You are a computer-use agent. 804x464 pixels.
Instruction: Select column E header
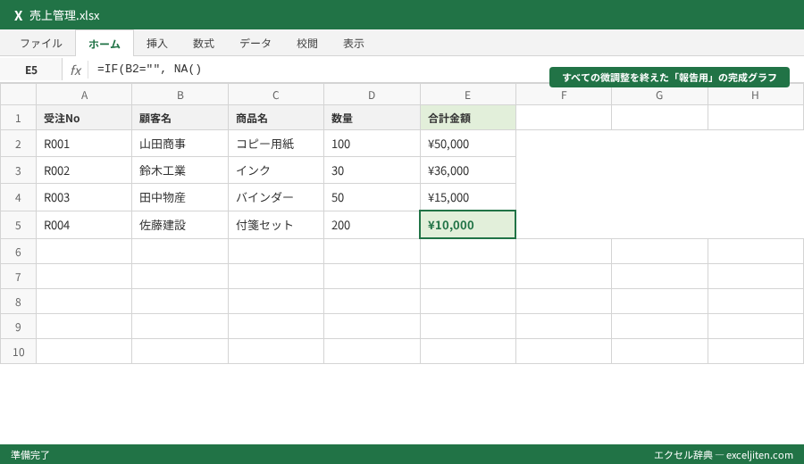pos(467,95)
